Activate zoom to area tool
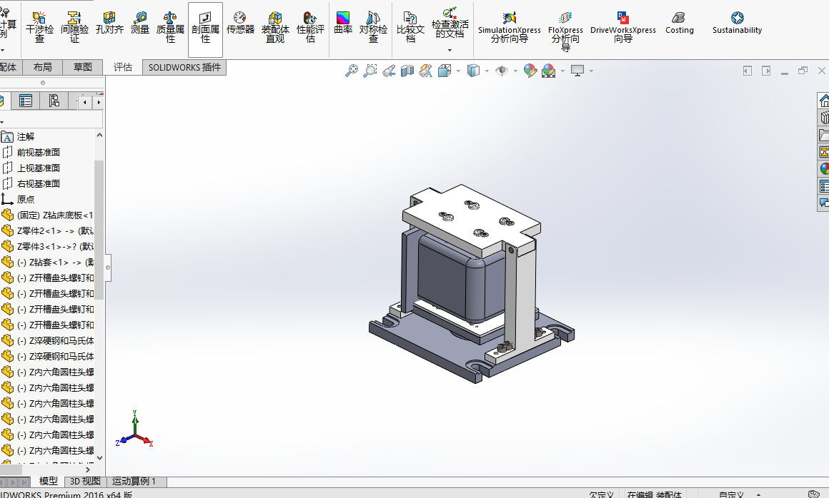 tap(369, 70)
